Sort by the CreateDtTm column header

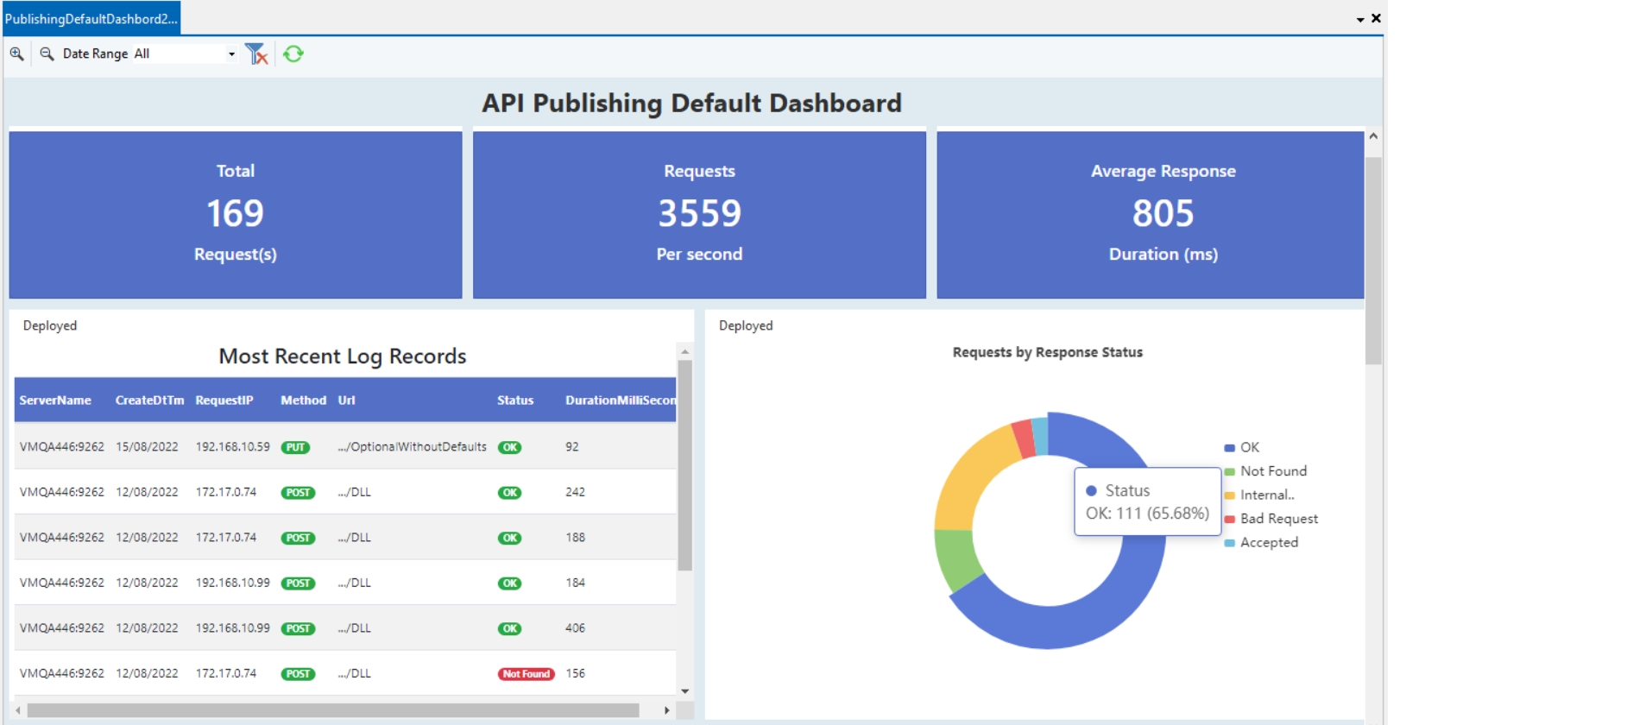(x=149, y=400)
